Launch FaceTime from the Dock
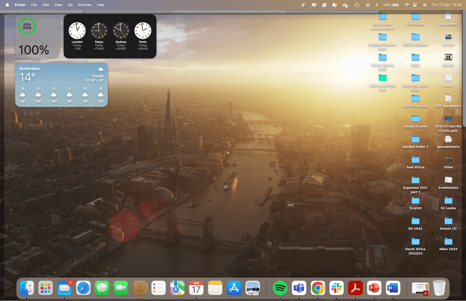The image size is (466, 301). coord(120,288)
